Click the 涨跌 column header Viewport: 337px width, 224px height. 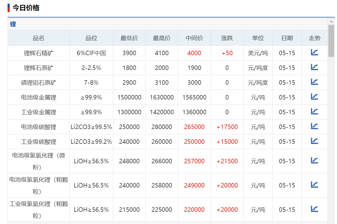[x=227, y=38]
